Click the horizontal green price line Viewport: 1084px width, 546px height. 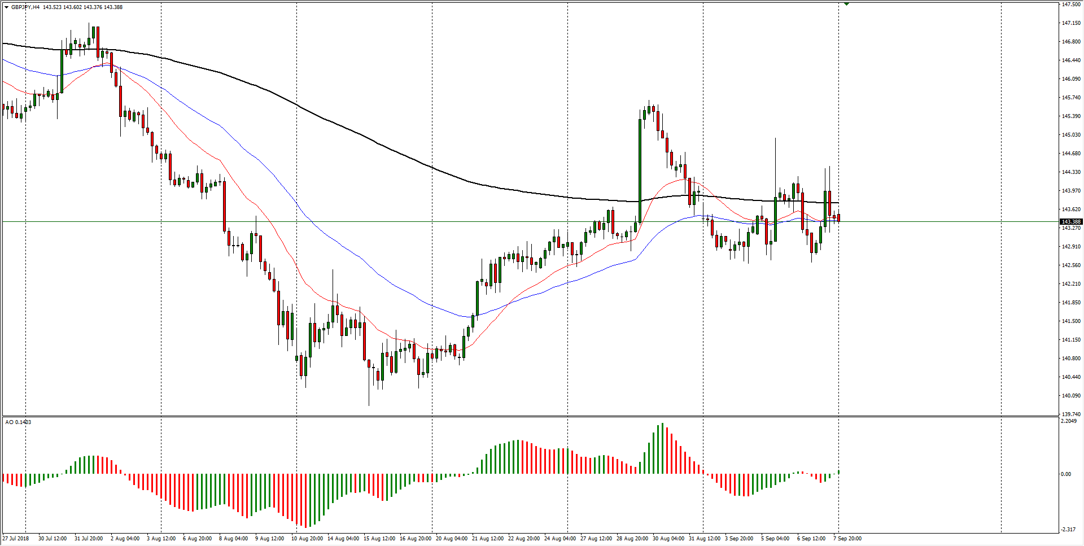tap(530, 222)
